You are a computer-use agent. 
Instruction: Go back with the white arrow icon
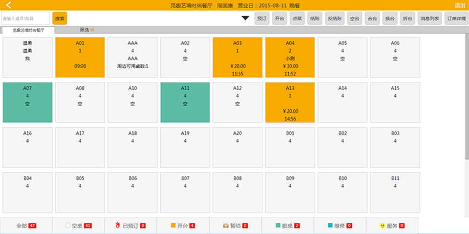point(9,5)
